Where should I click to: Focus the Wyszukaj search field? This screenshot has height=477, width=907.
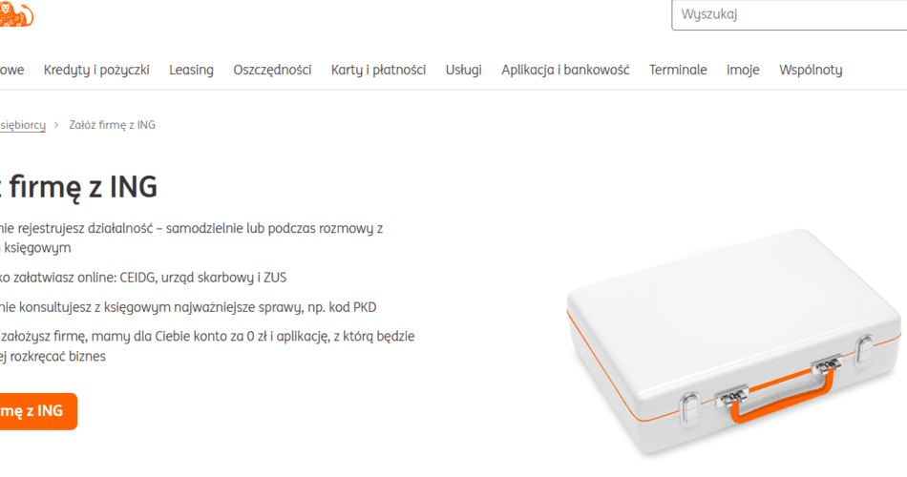click(x=789, y=14)
